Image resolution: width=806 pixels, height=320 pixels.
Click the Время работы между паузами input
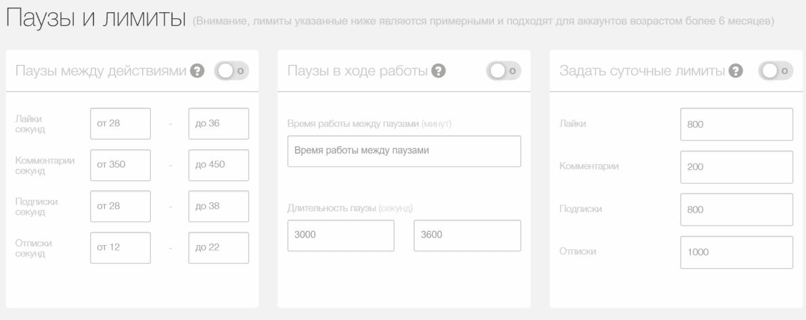click(404, 151)
